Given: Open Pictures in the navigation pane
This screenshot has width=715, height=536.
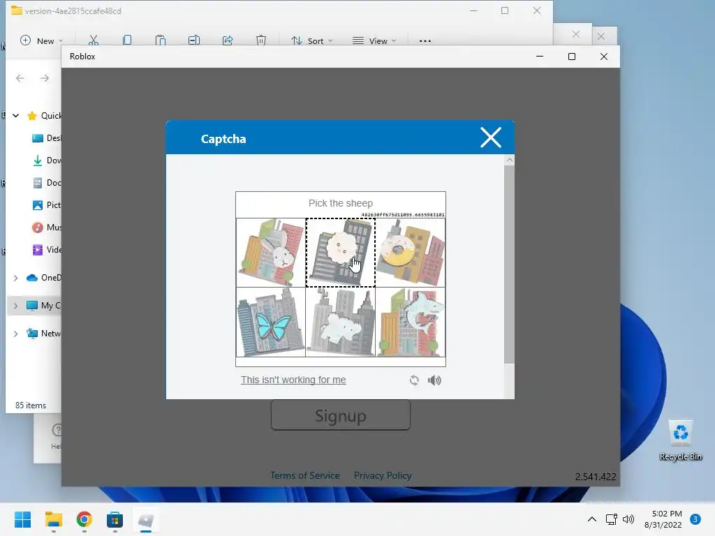Looking at the screenshot, I should click(x=47, y=205).
